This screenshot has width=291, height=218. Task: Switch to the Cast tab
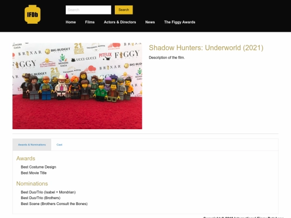[x=59, y=145]
